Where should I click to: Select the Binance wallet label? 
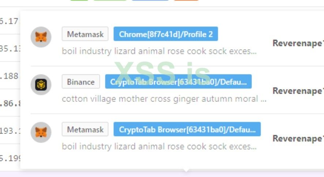[x=80, y=82]
